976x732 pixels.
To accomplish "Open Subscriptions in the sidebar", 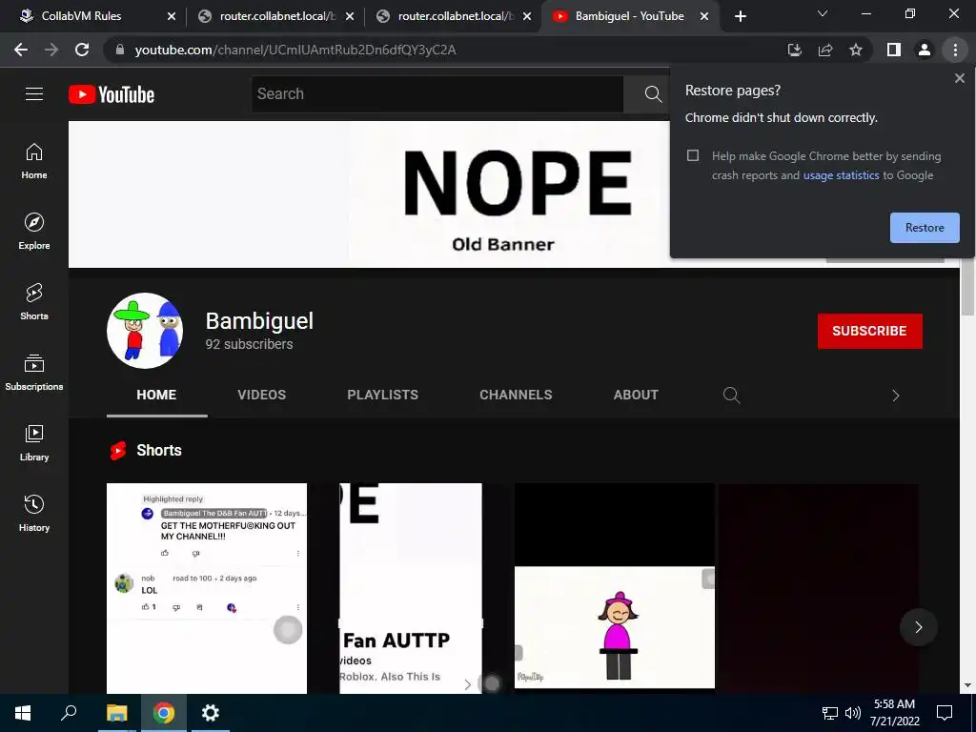I will point(34,373).
